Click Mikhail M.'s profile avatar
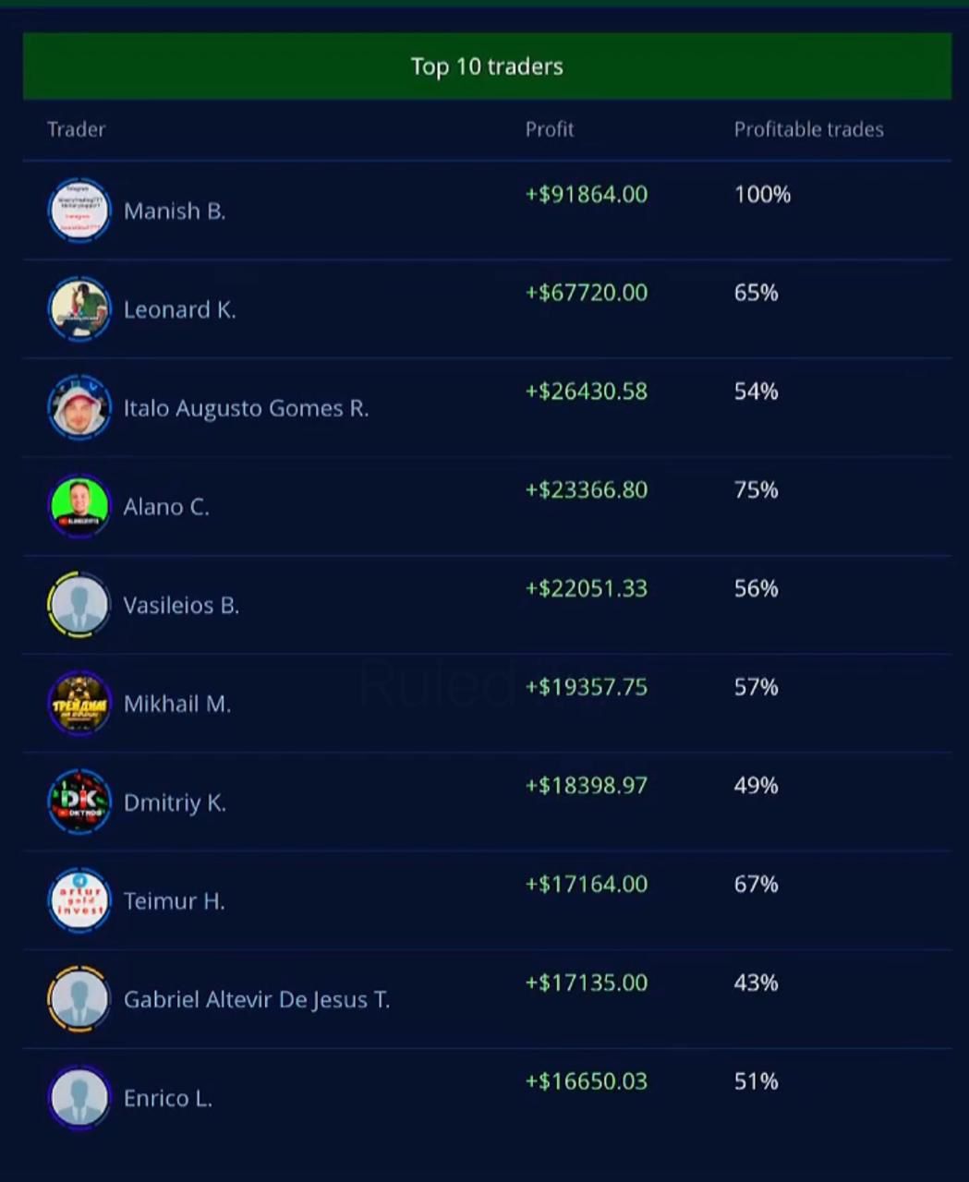Screen dimensions: 969x1182 pyautogui.click(x=79, y=704)
